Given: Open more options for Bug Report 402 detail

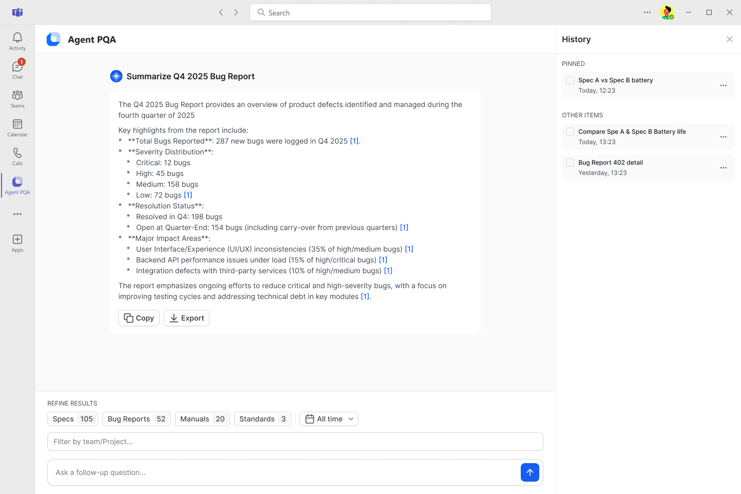Looking at the screenshot, I should point(723,168).
